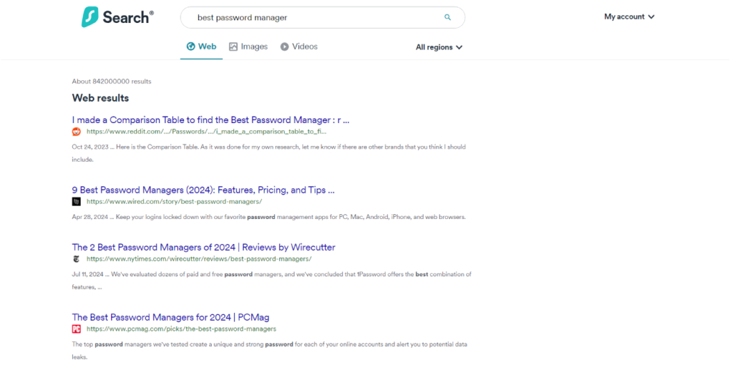Focus the search field containing 'best password manager'

(316, 18)
